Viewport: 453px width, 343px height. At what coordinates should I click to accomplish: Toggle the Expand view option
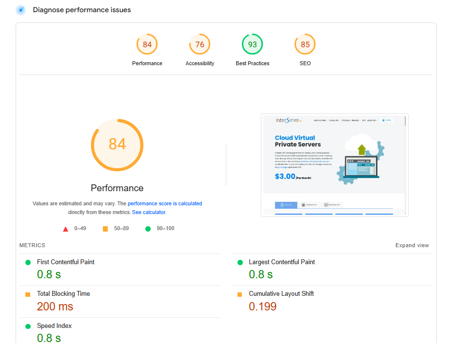tap(412, 245)
